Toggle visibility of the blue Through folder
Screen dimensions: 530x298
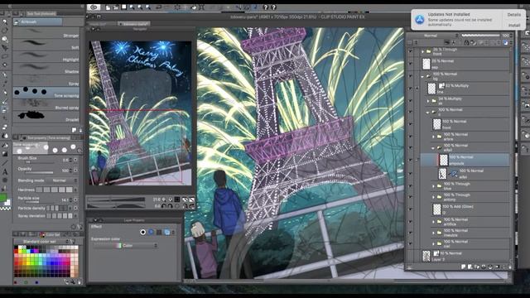coord(411,185)
